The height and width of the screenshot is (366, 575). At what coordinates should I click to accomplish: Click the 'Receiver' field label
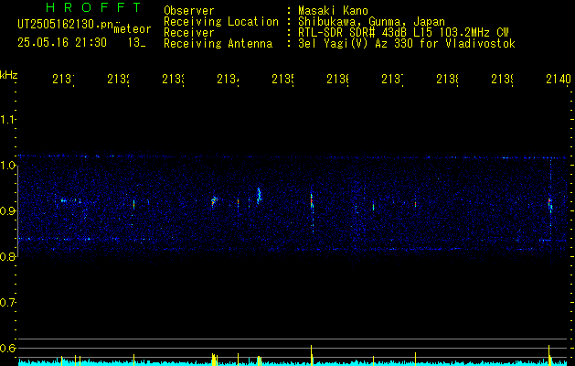coord(189,33)
